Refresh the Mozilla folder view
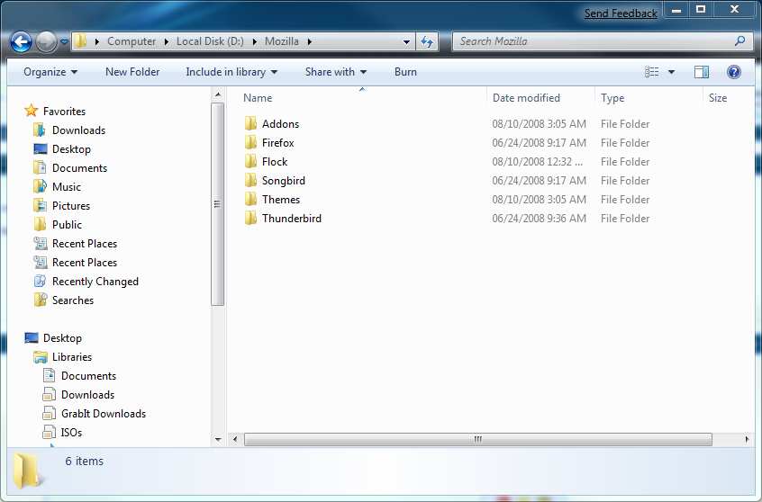Image resolution: width=762 pixels, height=502 pixels. click(x=427, y=41)
